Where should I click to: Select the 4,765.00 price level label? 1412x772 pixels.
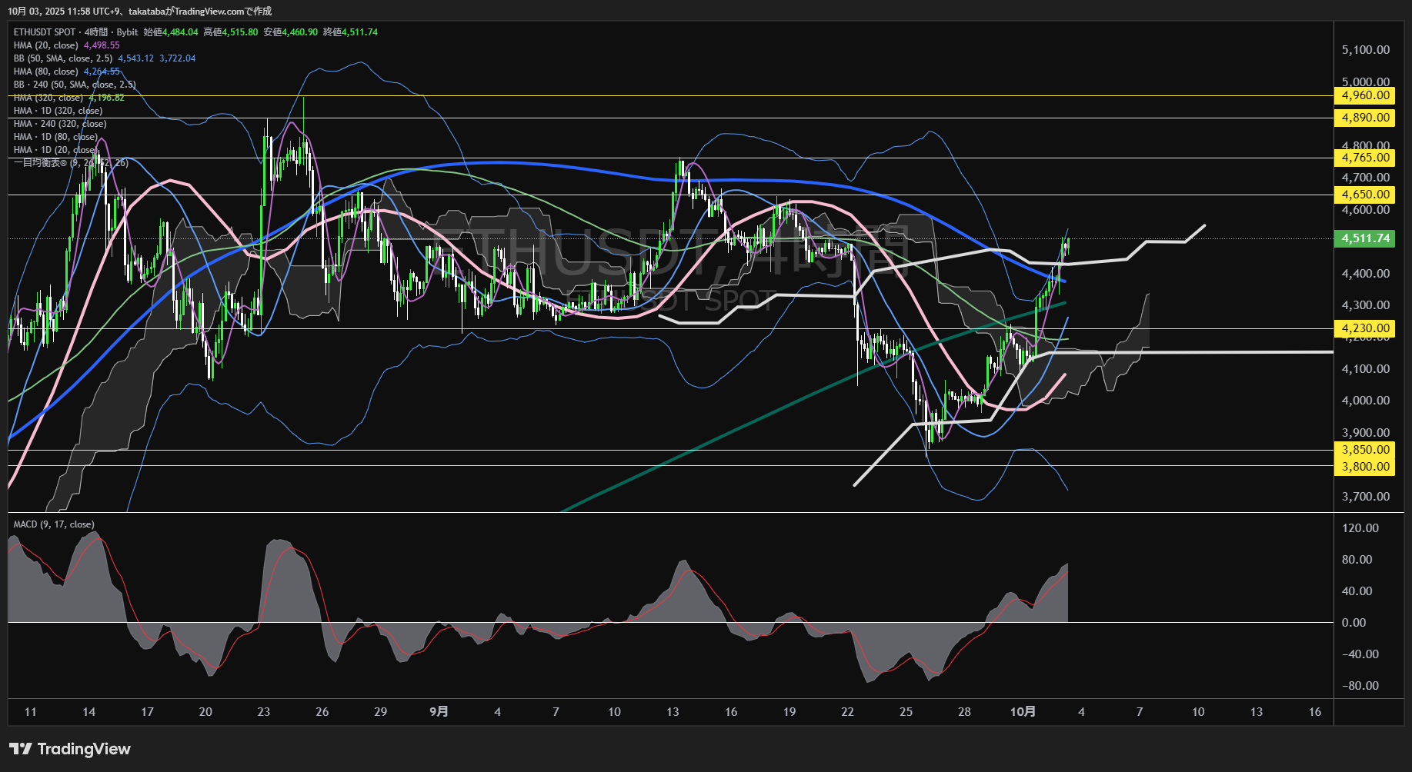point(1365,158)
